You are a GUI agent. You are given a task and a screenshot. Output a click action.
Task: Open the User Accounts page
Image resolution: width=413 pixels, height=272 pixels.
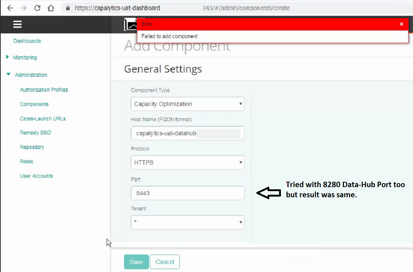coord(36,176)
